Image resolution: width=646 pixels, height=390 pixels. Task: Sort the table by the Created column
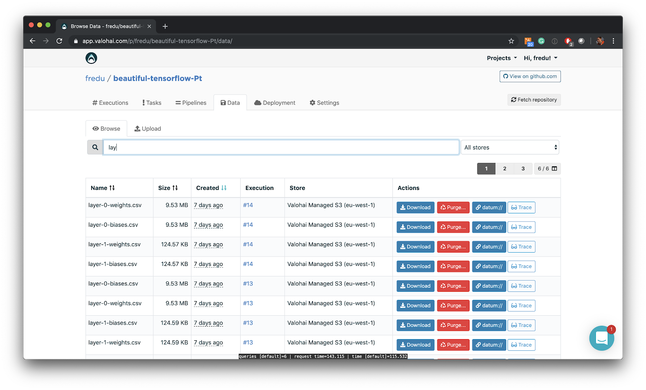[211, 188]
